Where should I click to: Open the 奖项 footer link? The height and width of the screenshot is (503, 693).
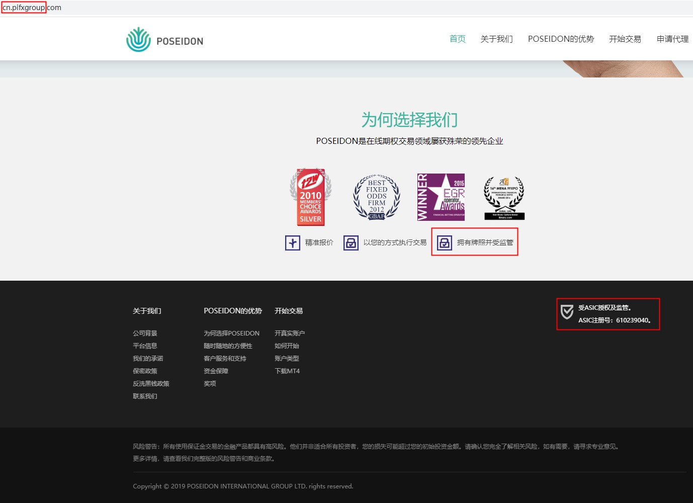[x=210, y=383]
